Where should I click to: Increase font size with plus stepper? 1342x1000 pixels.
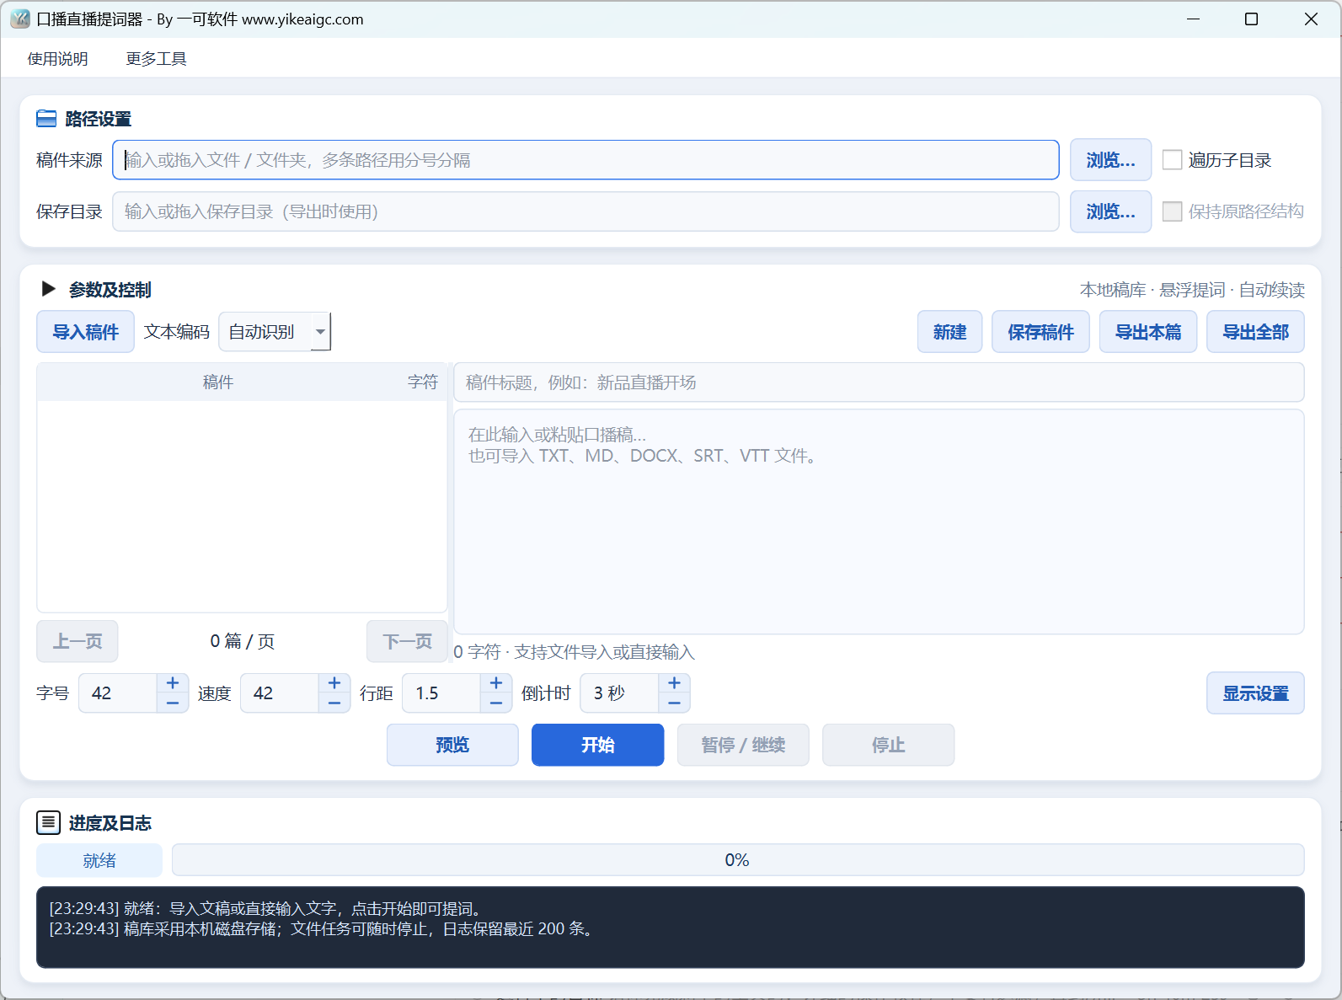tap(173, 683)
